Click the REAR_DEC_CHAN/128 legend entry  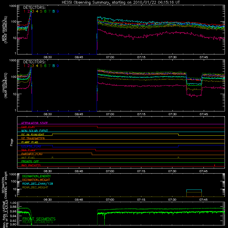(38, 184)
